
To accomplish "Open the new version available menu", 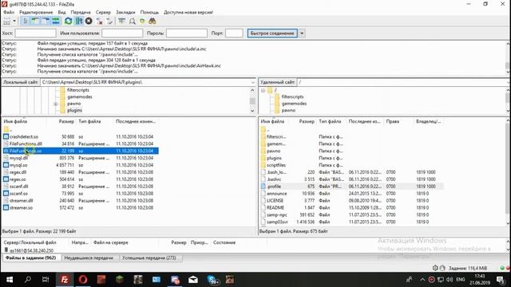I will [188, 12].
